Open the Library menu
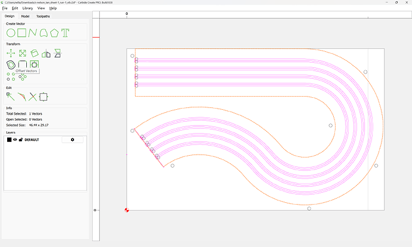 27,8
